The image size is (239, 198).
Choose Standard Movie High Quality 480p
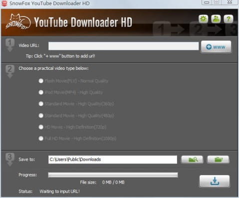click(x=41, y=116)
